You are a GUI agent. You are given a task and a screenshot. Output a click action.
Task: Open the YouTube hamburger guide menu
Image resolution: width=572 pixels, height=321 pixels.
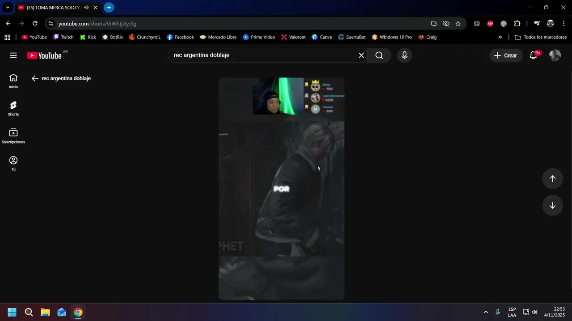pyautogui.click(x=13, y=55)
